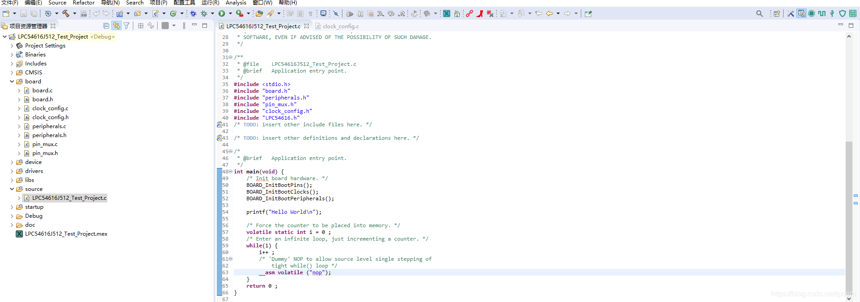Viewport: 860px width, 302px height.
Task: Toggle the fold marker at line 48
Action: tap(231, 172)
